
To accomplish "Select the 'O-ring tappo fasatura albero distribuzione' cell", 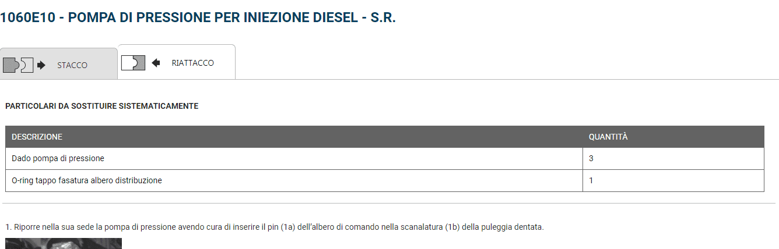I will point(86,180).
